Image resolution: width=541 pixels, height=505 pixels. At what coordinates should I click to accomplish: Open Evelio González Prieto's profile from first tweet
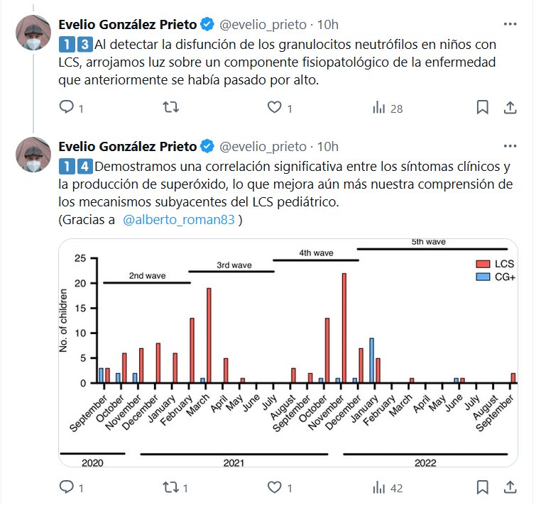click(127, 25)
